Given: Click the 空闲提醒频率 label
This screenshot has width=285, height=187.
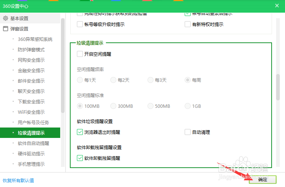Looking at the screenshot, I should (x=90, y=70).
